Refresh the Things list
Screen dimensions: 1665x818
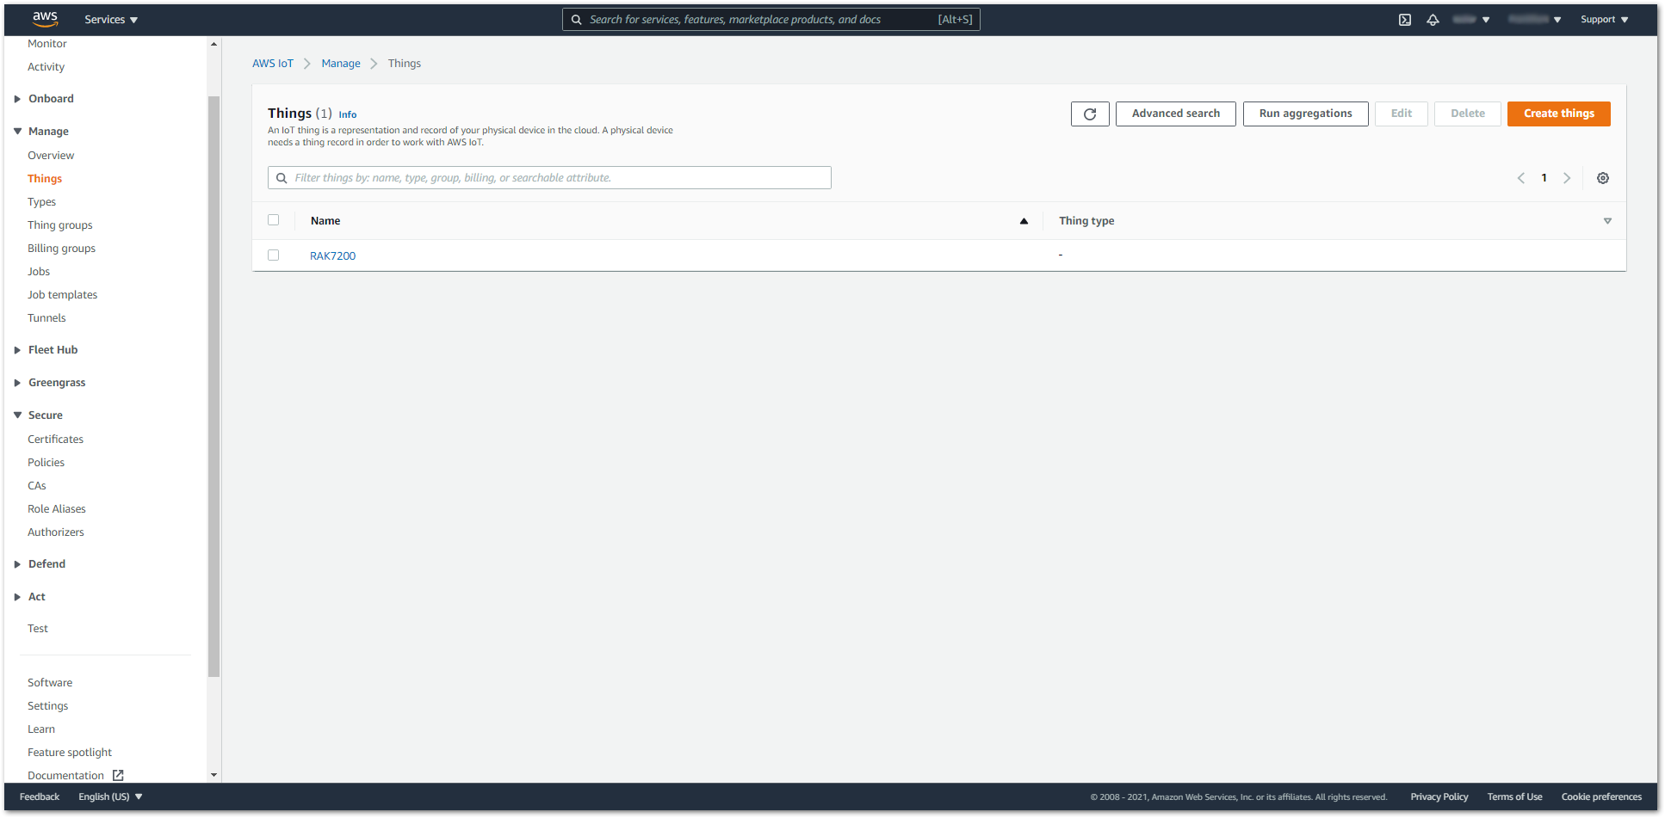tap(1090, 114)
